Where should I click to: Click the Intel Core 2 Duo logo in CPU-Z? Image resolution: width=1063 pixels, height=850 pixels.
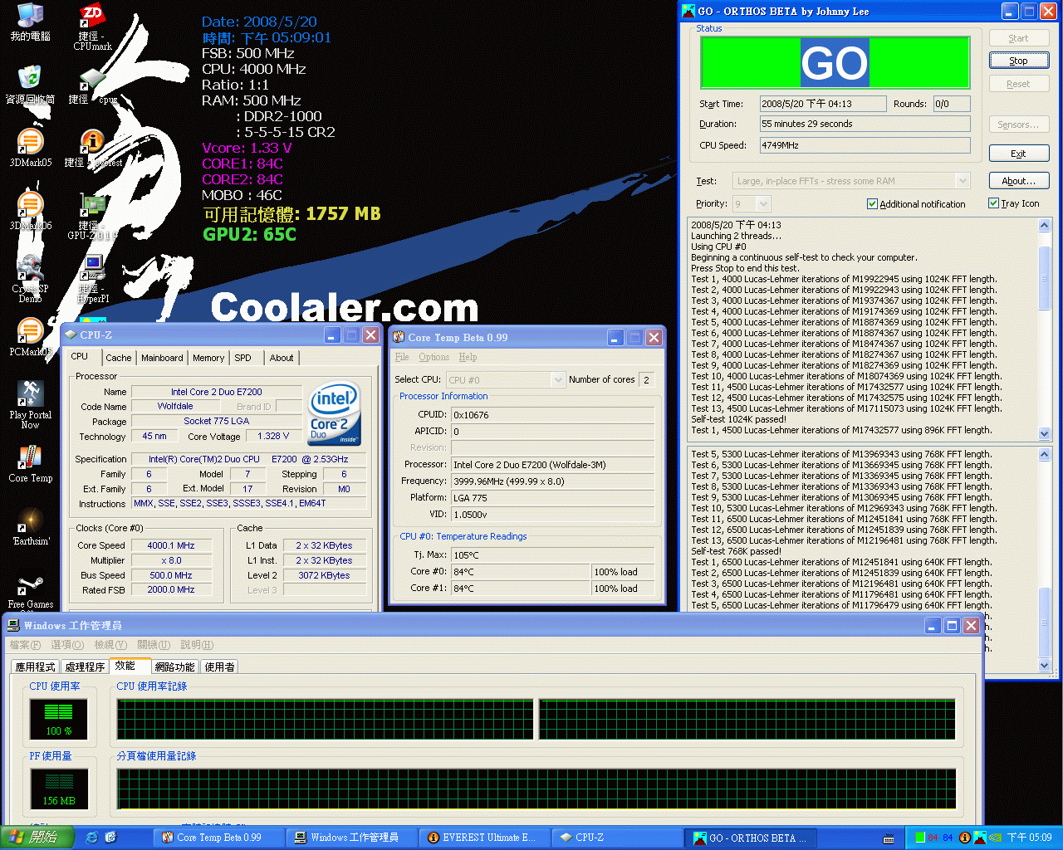point(334,413)
